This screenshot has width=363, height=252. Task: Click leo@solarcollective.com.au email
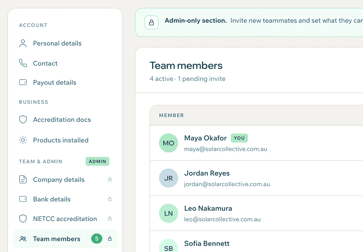point(222,219)
